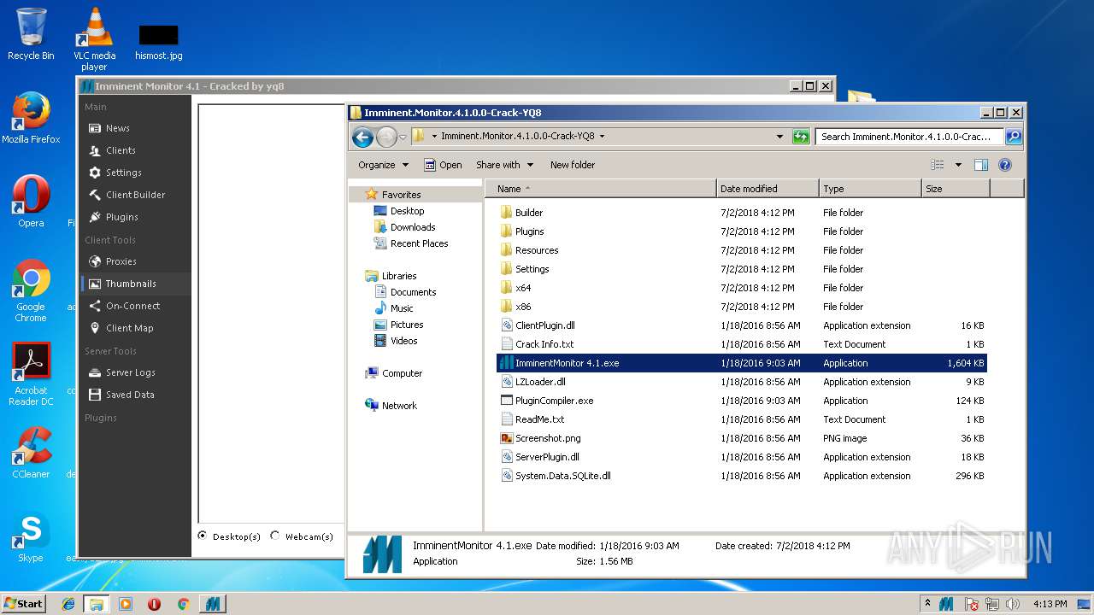Click the volume tray icon
Screen dimensions: 1094x615
click(x=1013, y=604)
